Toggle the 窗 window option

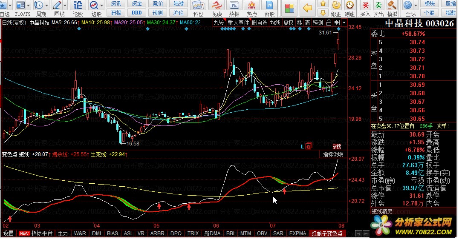(307, 23)
